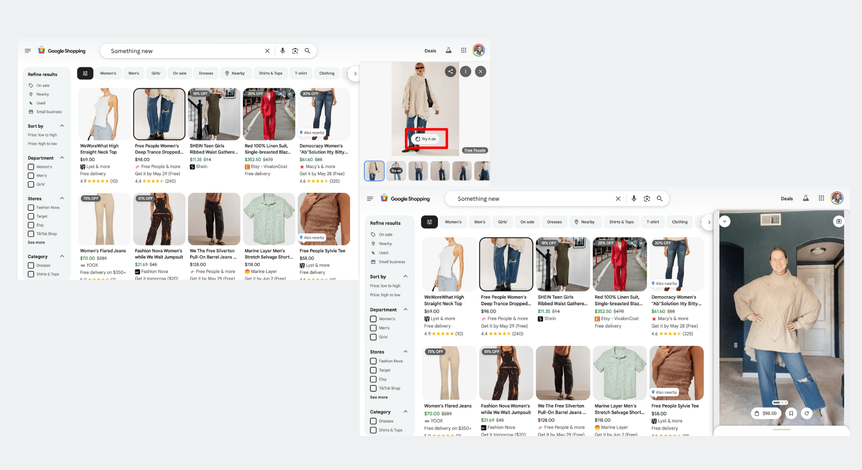Screen dimensions: 862x470
Task: Click the "Try it on" button
Action: 426,139
